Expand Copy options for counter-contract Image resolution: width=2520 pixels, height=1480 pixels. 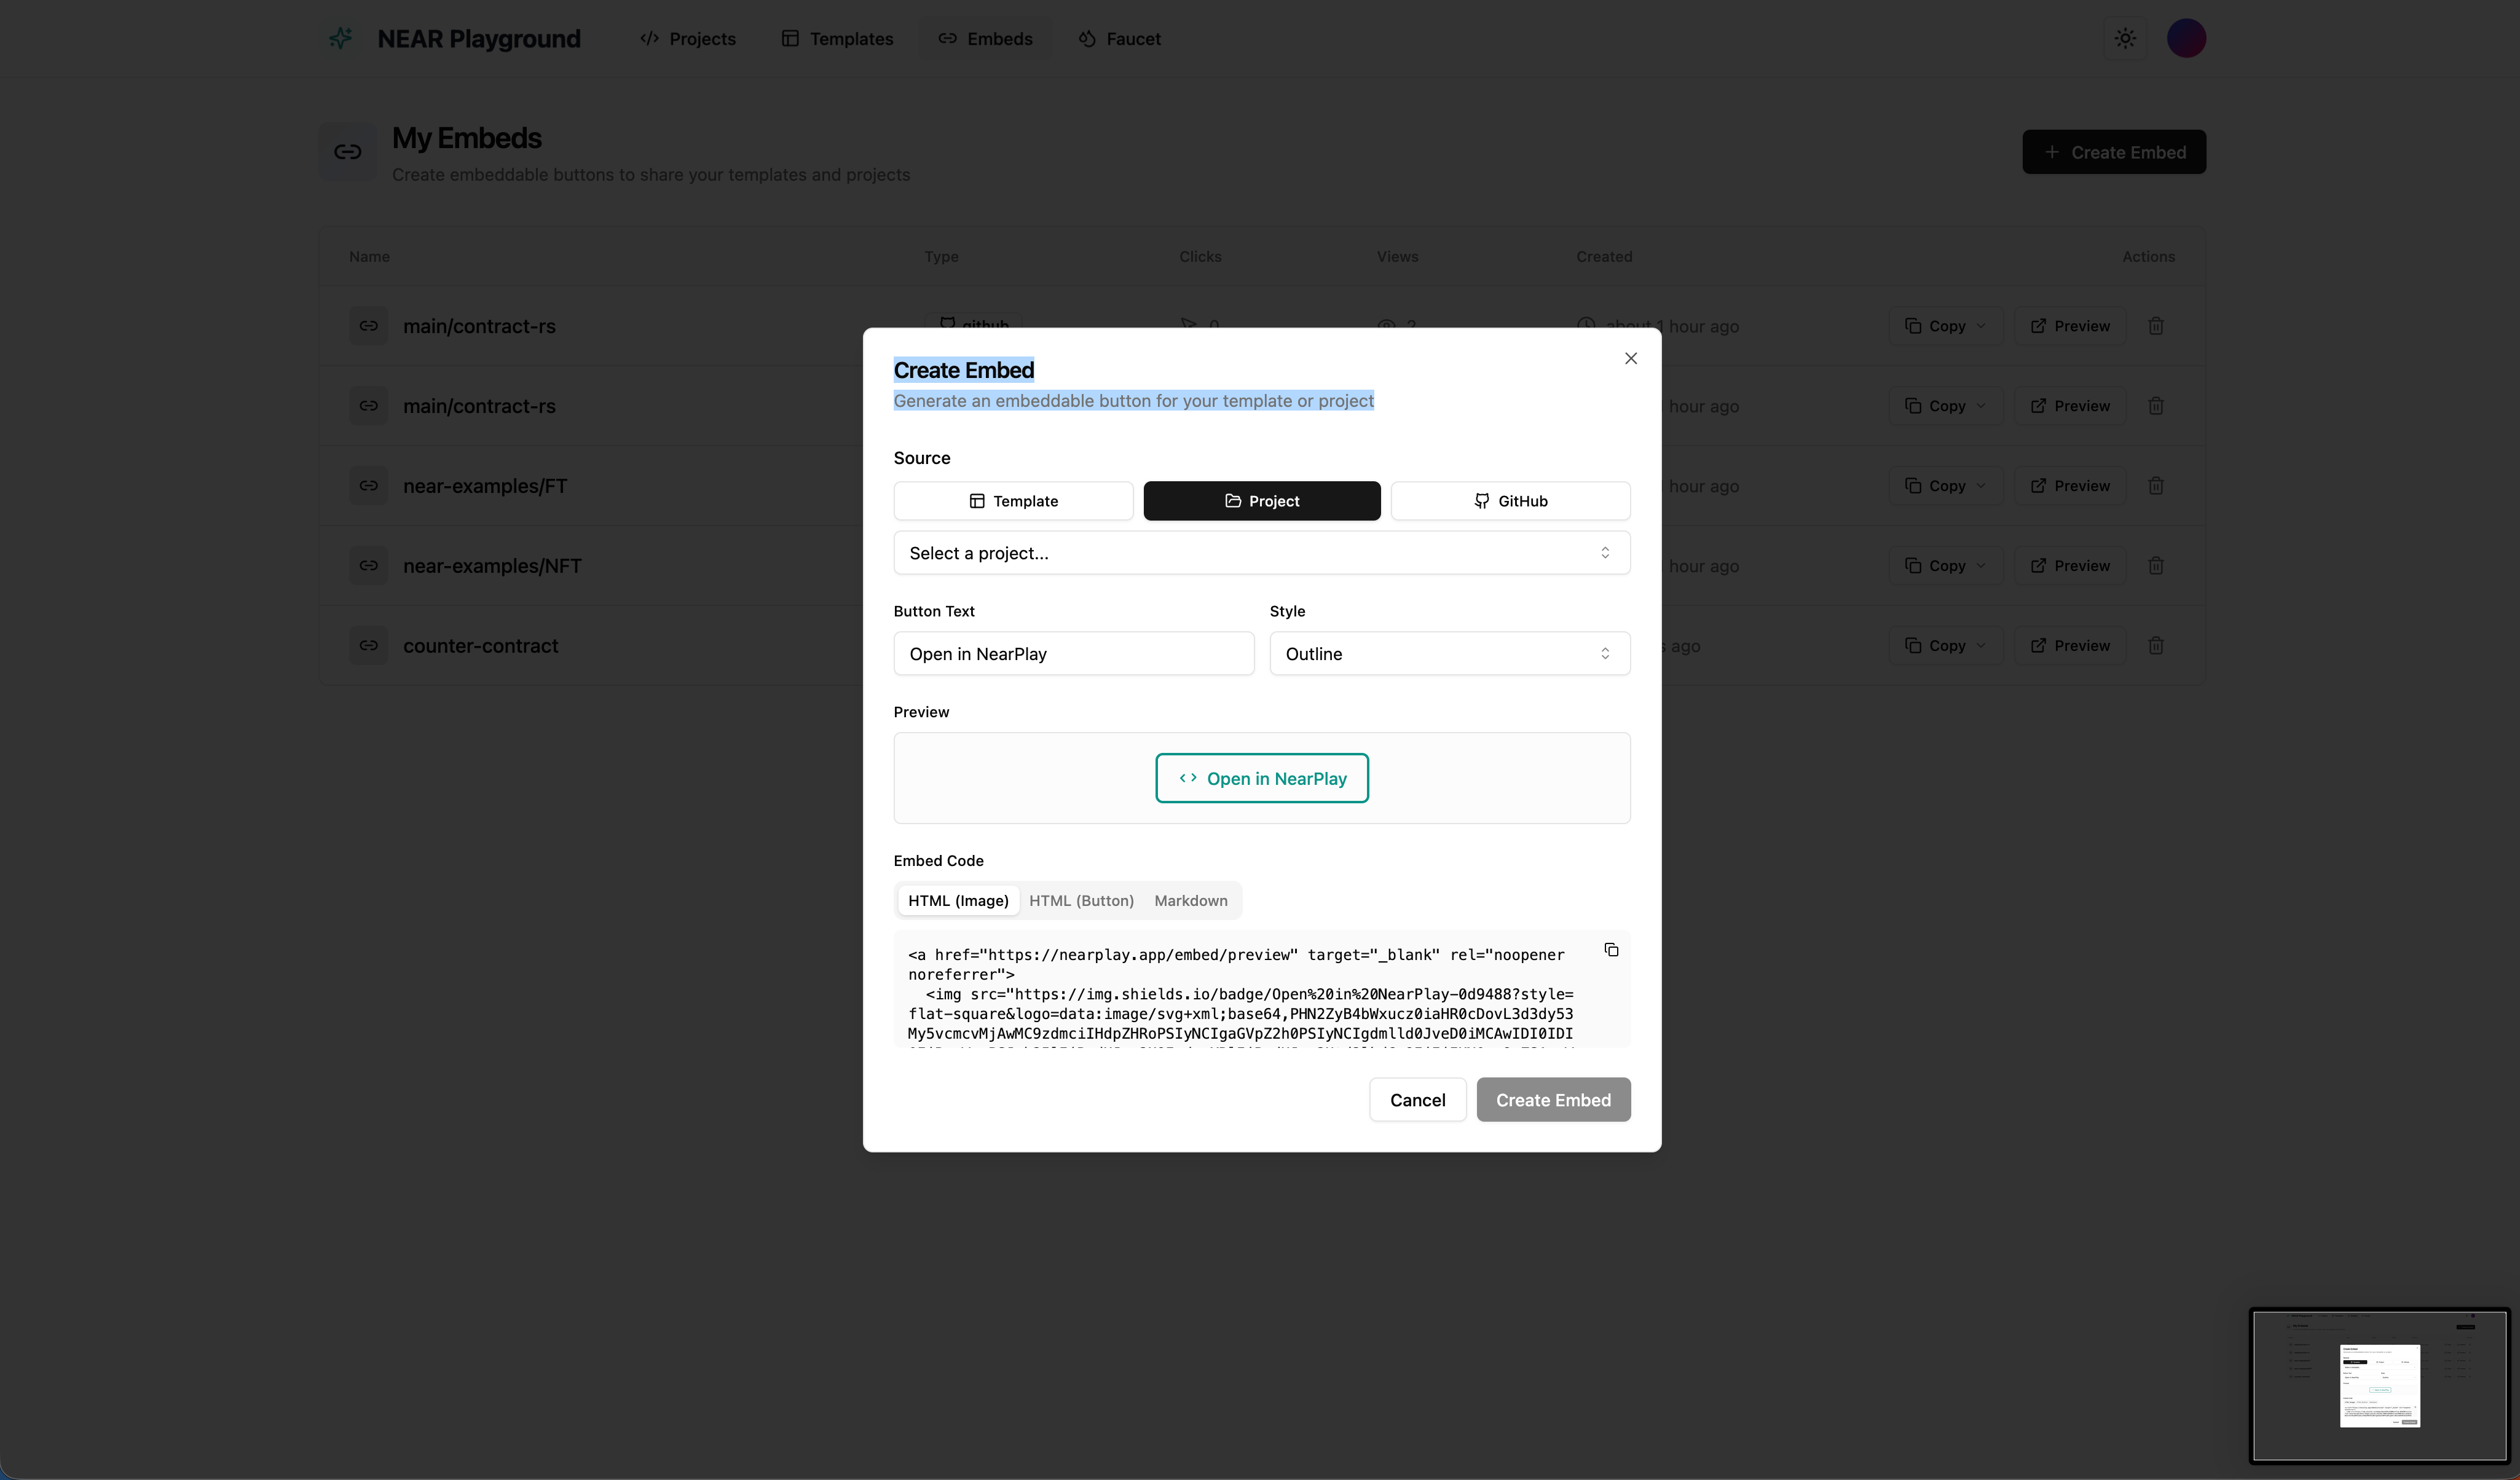(x=1945, y=646)
